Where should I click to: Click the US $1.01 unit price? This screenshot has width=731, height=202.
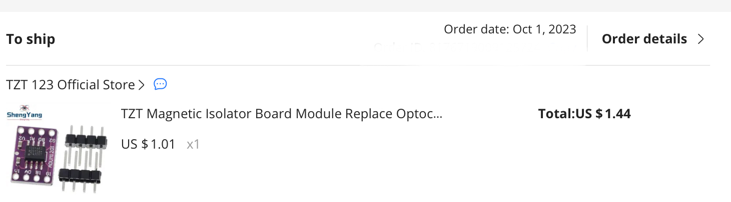point(148,145)
